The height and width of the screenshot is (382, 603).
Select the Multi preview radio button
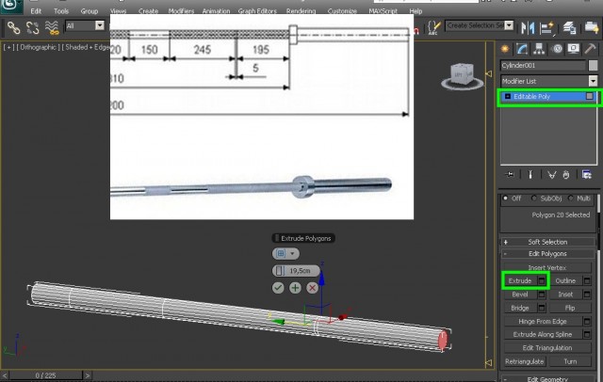(x=570, y=199)
